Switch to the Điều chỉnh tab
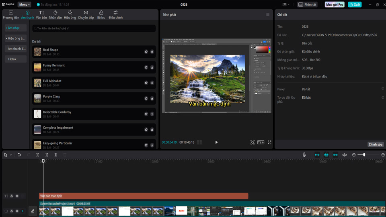Screen dimensions: 386x217 [x=116, y=15]
